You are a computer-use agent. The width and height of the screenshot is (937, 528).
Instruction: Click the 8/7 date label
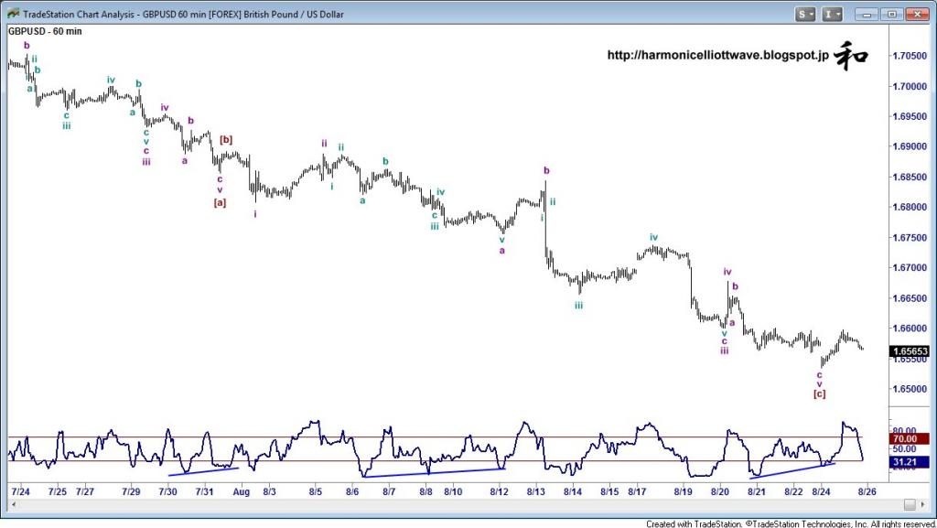click(x=389, y=491)
